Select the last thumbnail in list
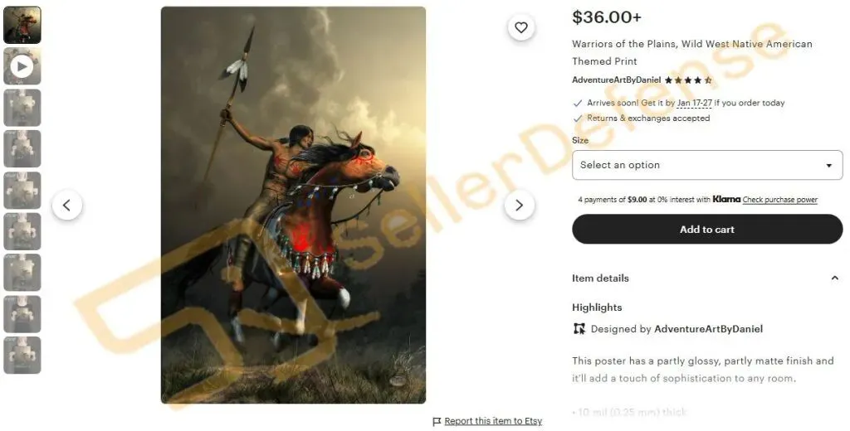This screenshot has height=431, width=850. point(22,356)
